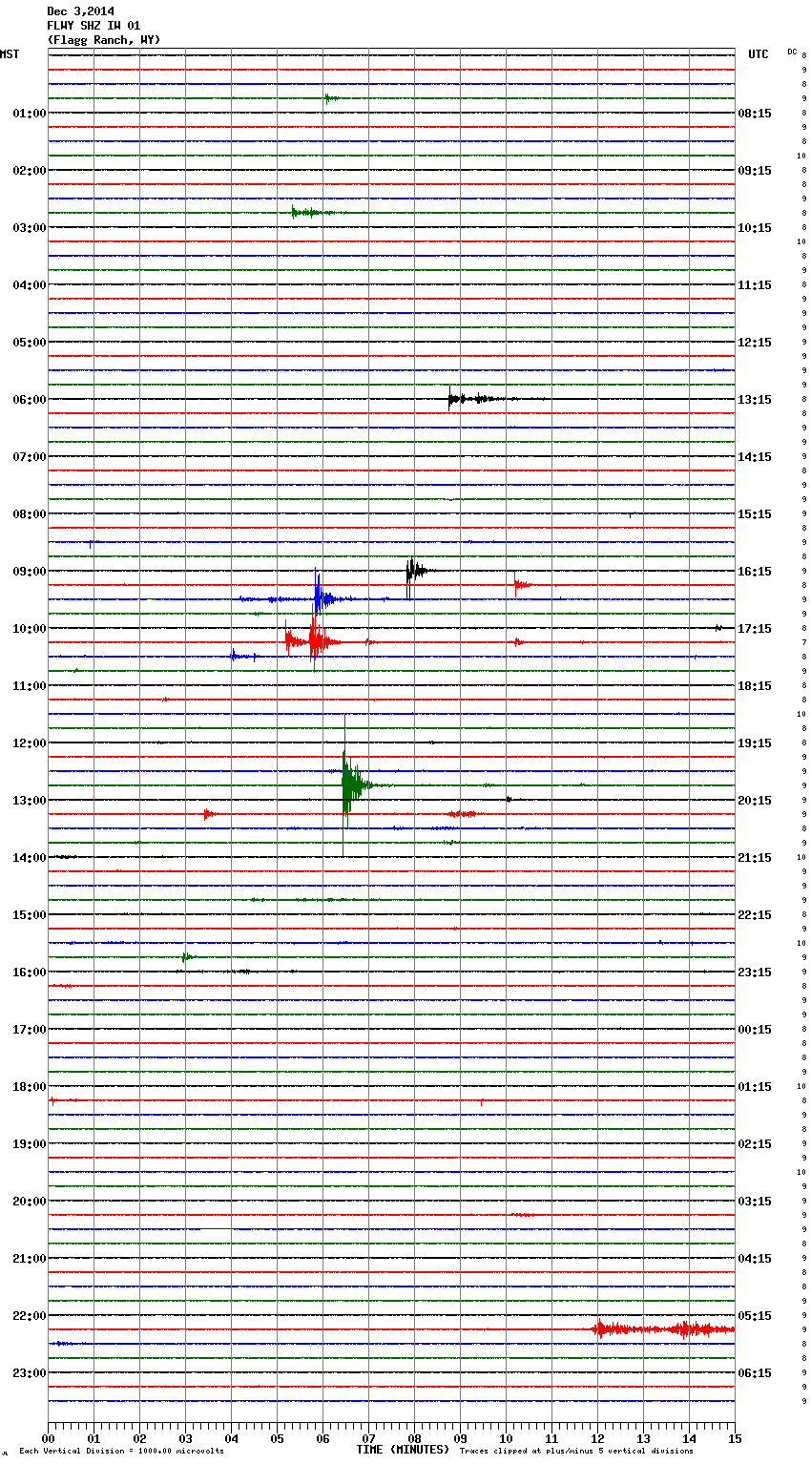
Task: Click the 23:15 UTC time label
Action: [755, 973]
